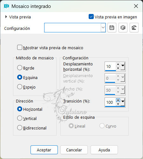This screenshot has width=143, height=159.
Task: Randomize parameters with the dice icon
Action: pos(123,28)
